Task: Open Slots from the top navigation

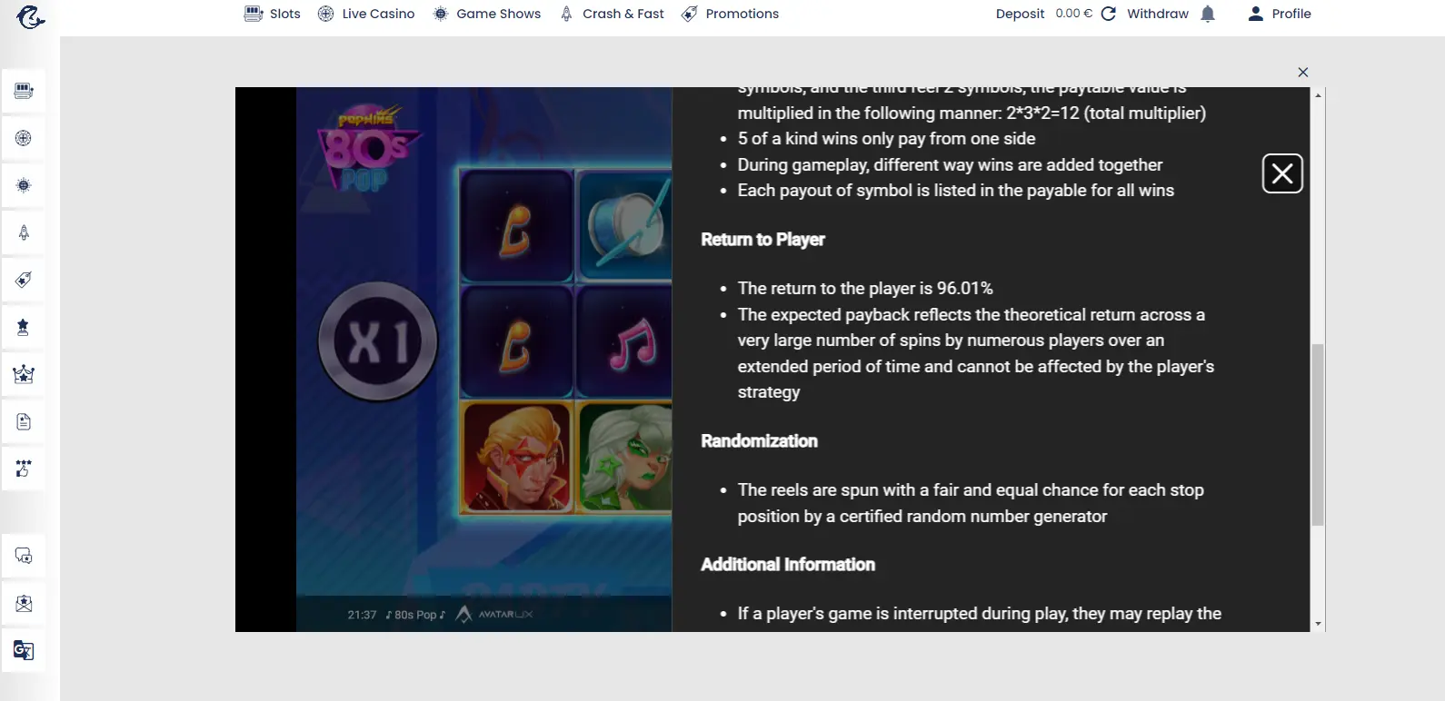Action: click(x=273, y=14)
